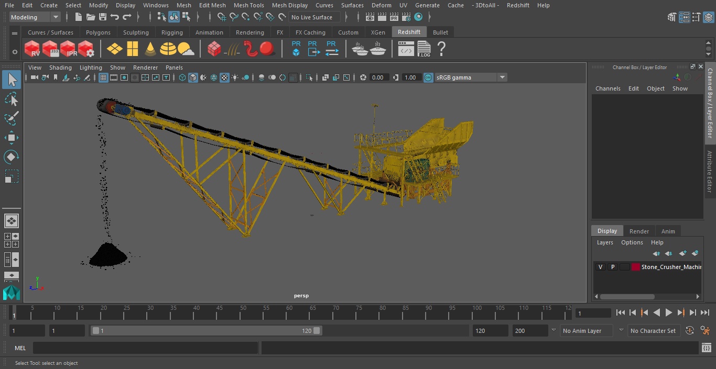
Task: Open the Modeling menu set dropdown
Action: tap(35, 17)
